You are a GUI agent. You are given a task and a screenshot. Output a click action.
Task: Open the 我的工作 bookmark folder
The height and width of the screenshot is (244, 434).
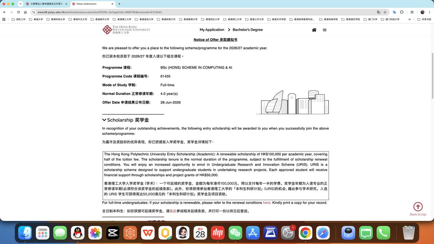[18, 19]
